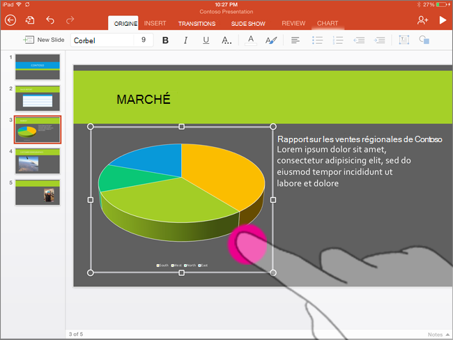This screenshot has height=340, width=453.
Task: Open text styles paintbrush icon
Action: [271, 40]
